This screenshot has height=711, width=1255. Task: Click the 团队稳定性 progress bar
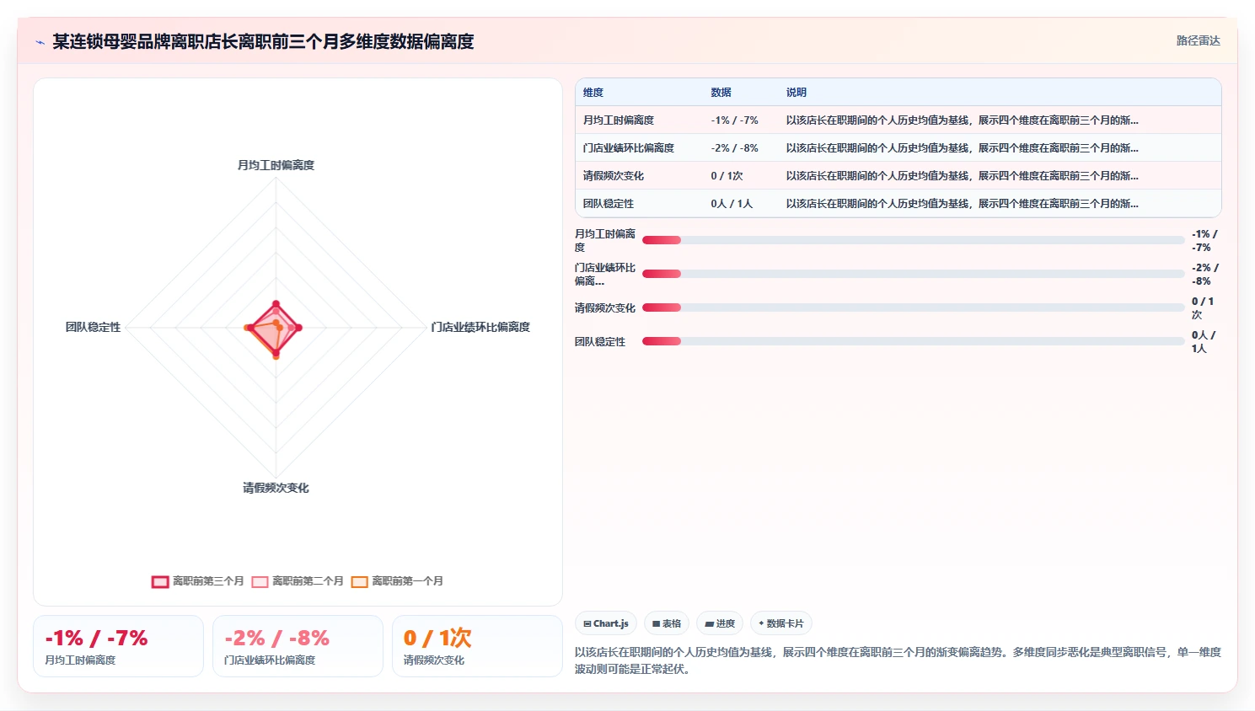tap(913, 341)
